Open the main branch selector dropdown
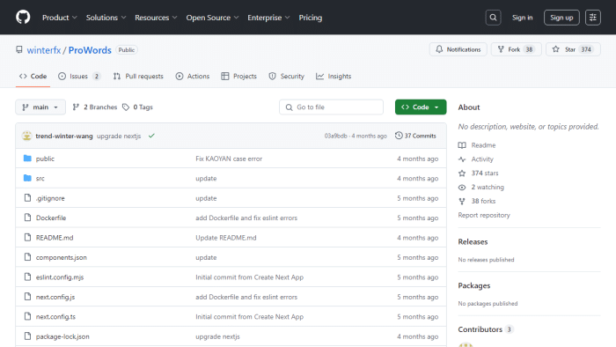The width and height of the screenshot is (616, 347). coord(40,107)
